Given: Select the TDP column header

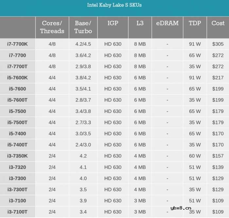Looking at the screenshot, I should [195, 24].
